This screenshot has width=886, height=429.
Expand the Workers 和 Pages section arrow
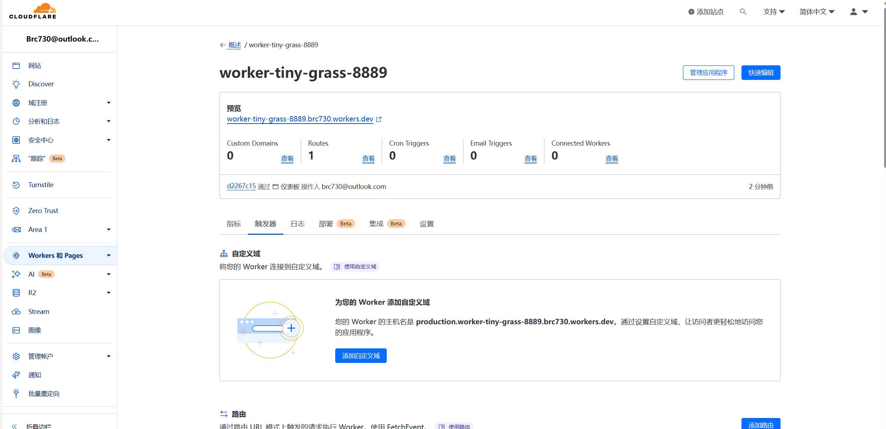(x=109, y=255)
